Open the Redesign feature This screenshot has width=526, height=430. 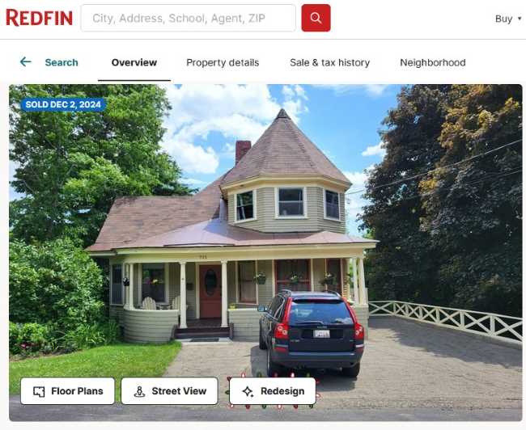[273, 391]
